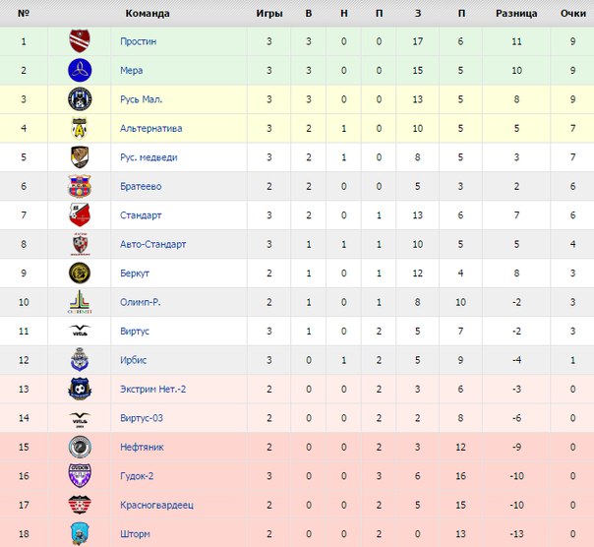Open the Русь Мал. team emblem
The image size is (594, 547).
80,99
